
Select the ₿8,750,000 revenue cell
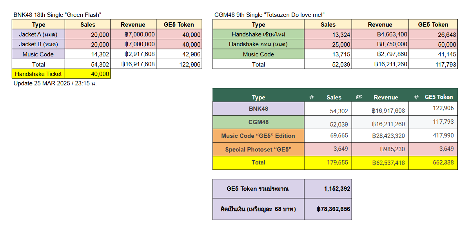(x=380, y=44)
